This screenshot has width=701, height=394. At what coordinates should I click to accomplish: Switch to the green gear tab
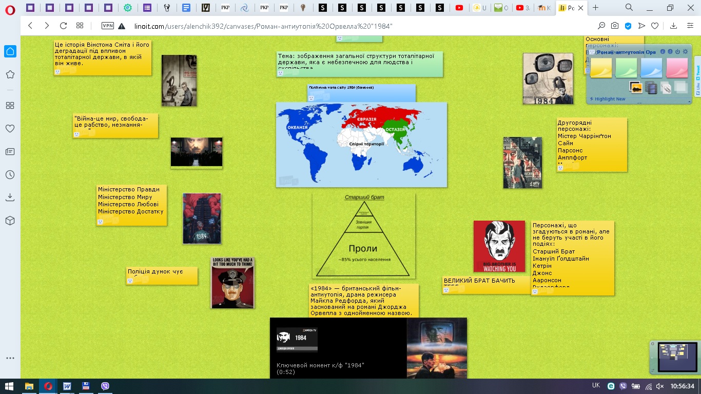coord(128,8)
